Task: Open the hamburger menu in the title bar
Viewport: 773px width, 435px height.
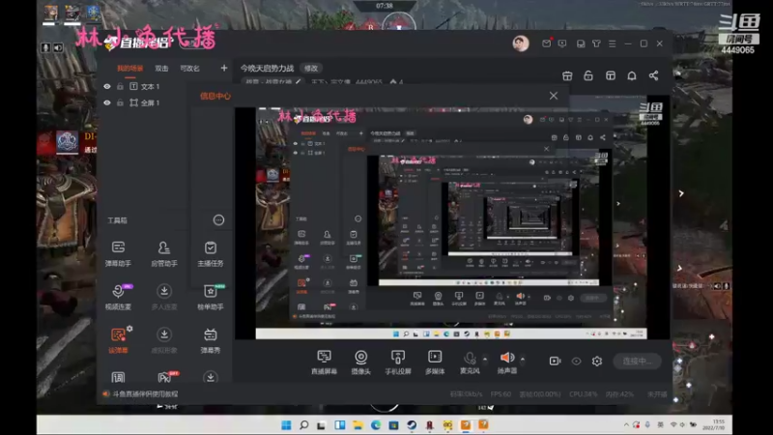Action: click(613, 43)
